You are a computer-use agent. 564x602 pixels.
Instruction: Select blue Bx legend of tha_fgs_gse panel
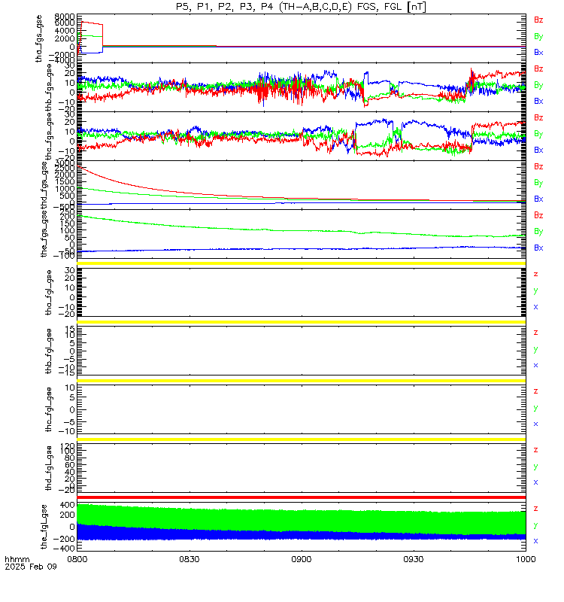coord(538,52)
